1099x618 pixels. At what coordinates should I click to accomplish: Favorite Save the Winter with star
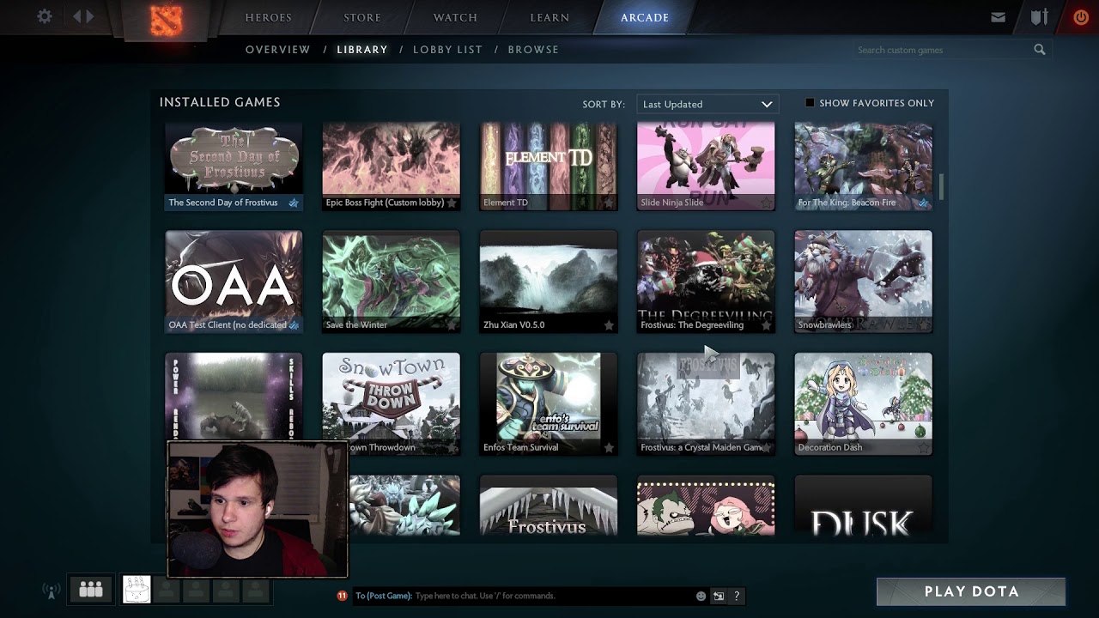[452, 325]
